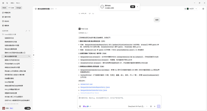The width and height of the screenshot is (207, 111).
Task: Open the 帮助(H) menu
Action: coord(18,3)
